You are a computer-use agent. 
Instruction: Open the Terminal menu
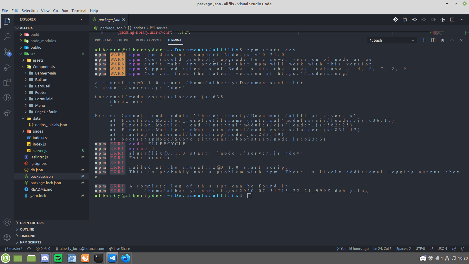pyautogui.click(x=79, y=11)
